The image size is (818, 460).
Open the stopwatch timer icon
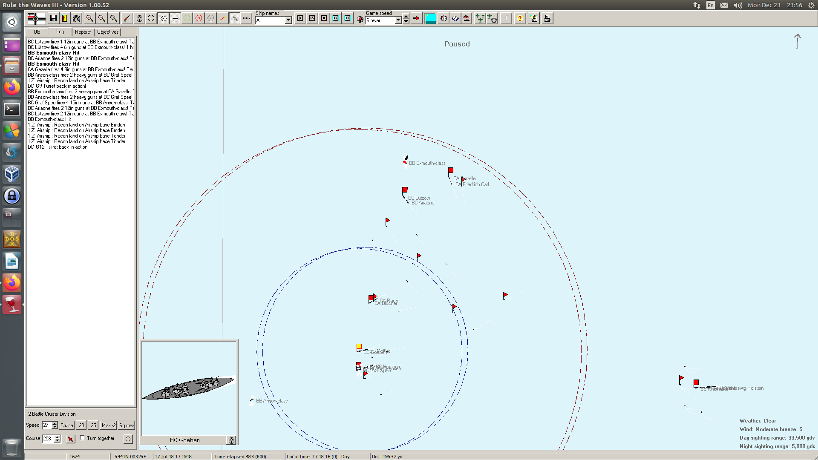point(444,18)
